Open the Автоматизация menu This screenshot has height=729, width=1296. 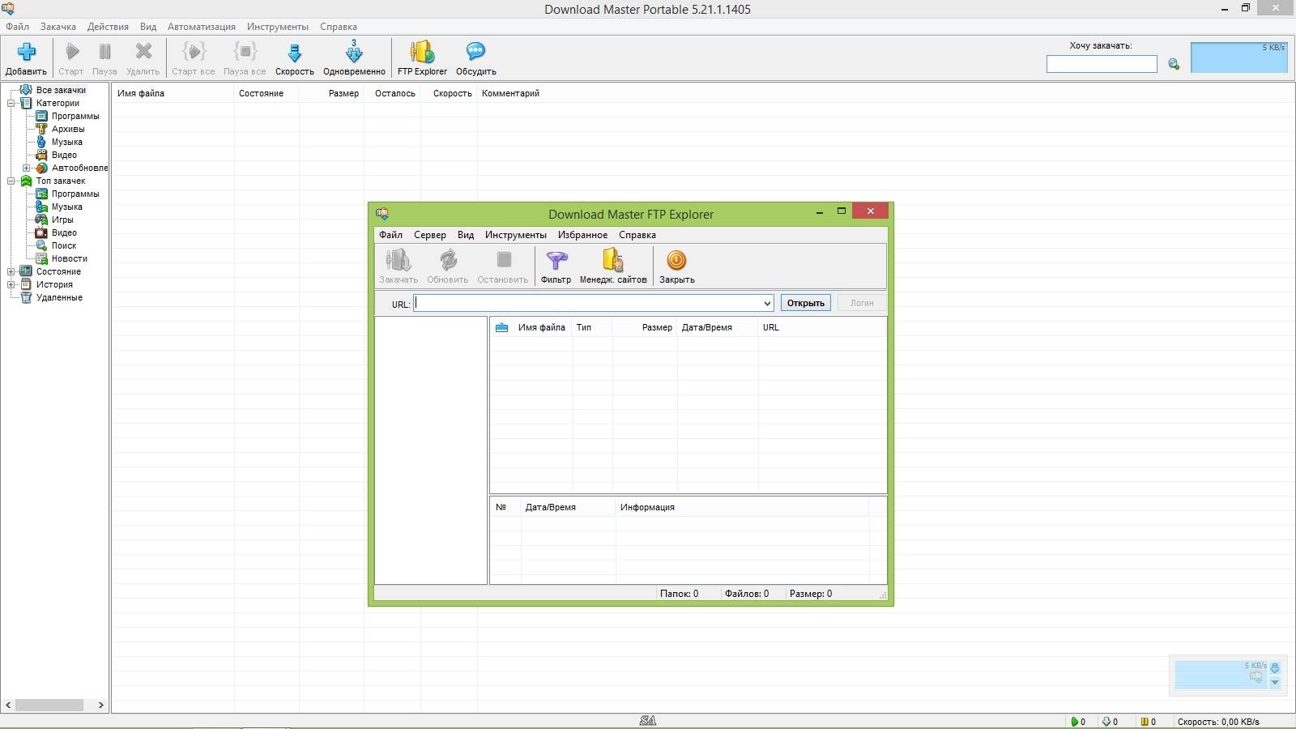pyautogui.click(x=202, y=27)
